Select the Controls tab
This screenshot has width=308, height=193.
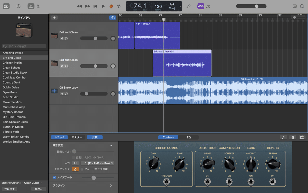[x=168, y=137]
